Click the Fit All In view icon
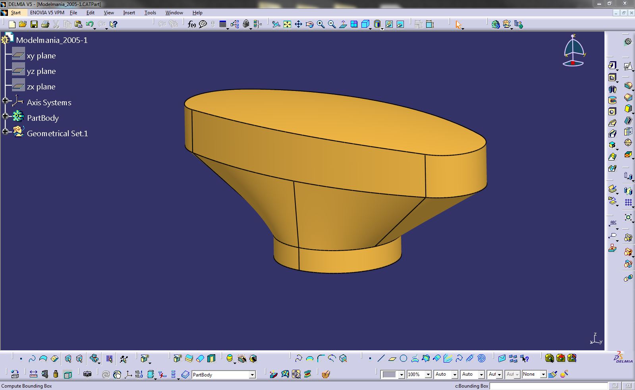 click(287, 24)
